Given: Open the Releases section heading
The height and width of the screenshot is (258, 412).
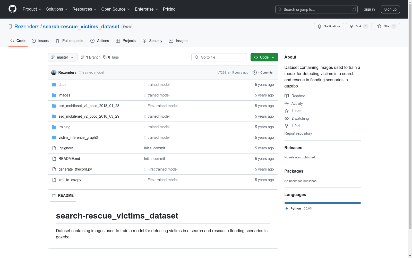Looking at the screenshot, I should (x=293, y=148).
